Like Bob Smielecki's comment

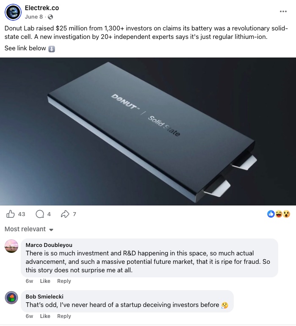(45, 316)
